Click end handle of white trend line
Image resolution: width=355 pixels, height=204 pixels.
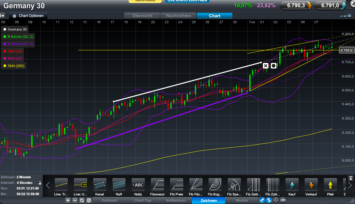point(261,62)
